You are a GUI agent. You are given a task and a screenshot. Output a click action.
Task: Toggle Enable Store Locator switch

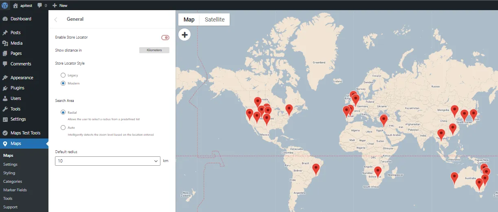click(x=165, y=37)
